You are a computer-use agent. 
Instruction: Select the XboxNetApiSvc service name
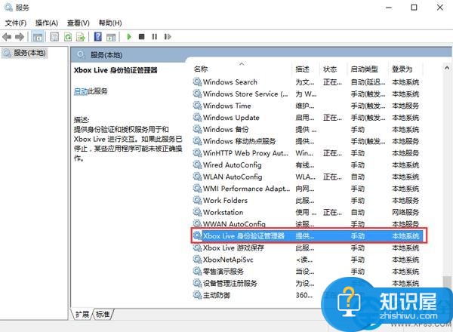coord(228,260)
